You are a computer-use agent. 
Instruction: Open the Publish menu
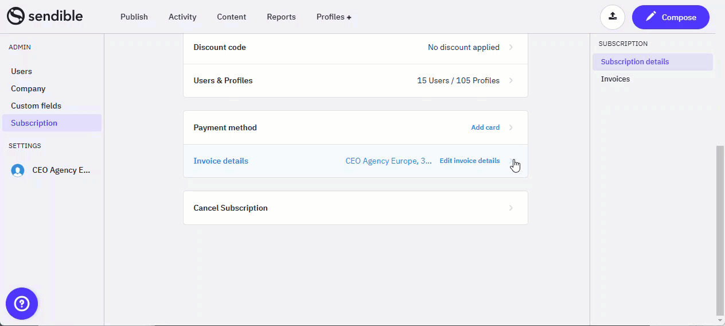(134, 17)
